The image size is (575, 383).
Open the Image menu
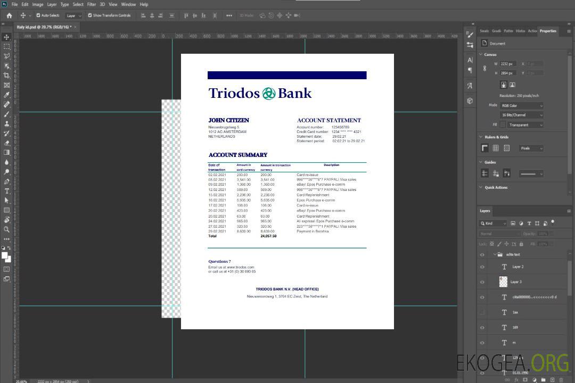coord(37,4)
